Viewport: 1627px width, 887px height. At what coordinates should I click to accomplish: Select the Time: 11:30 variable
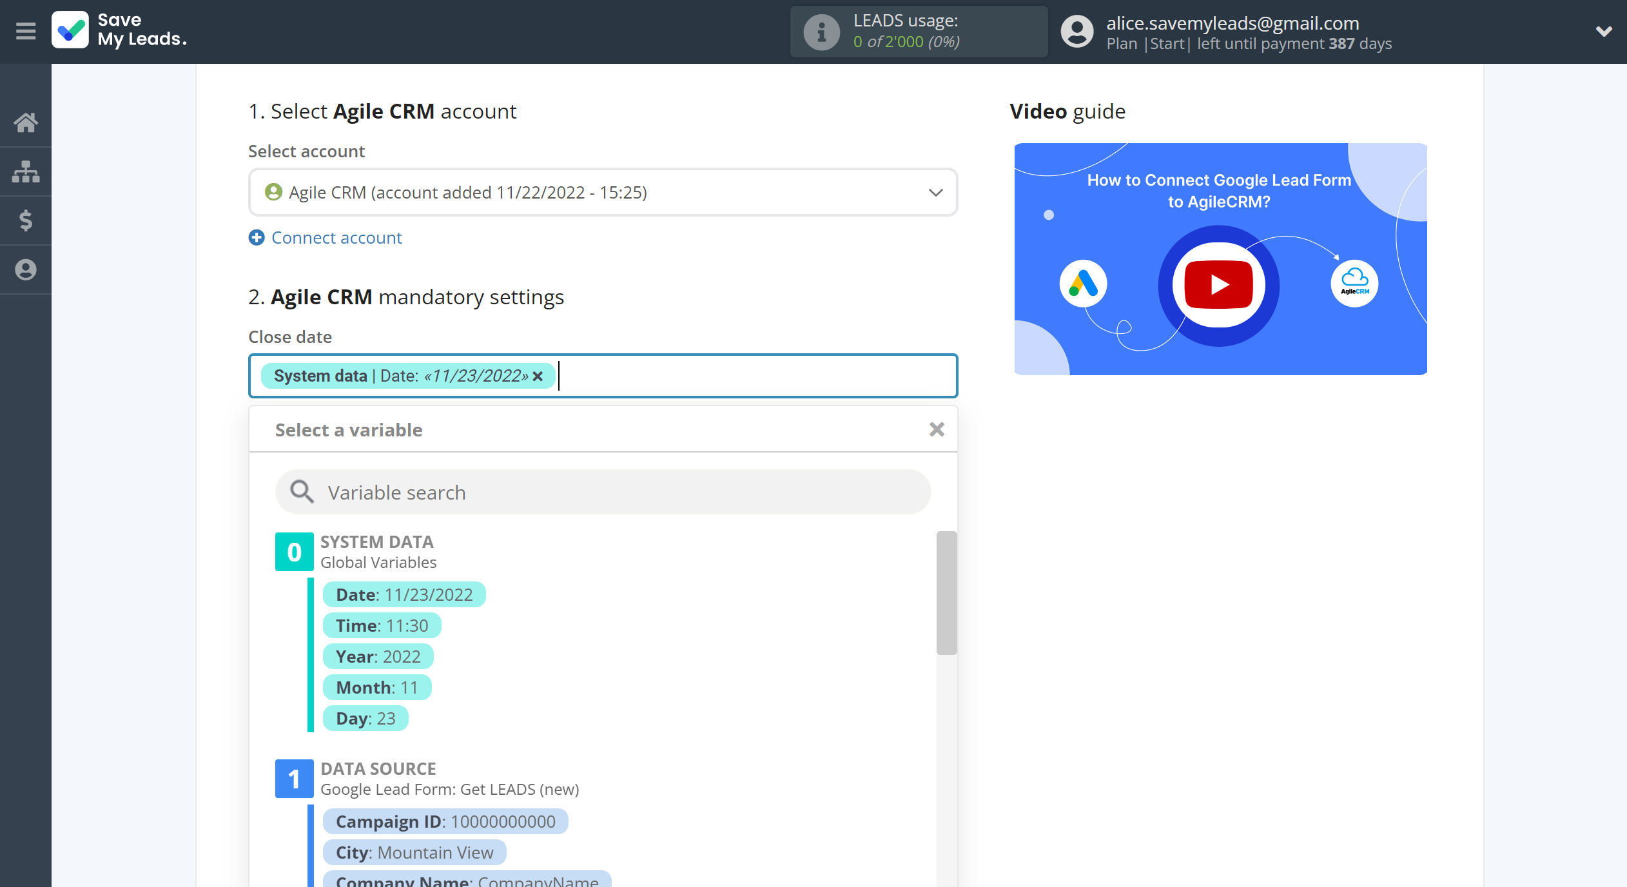click(x=382, y=625)
